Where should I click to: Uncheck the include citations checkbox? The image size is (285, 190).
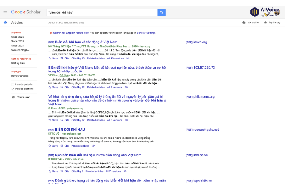point(13,89)
